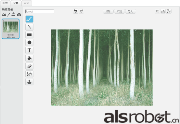Select the Eraser tool

click(29, 66)
